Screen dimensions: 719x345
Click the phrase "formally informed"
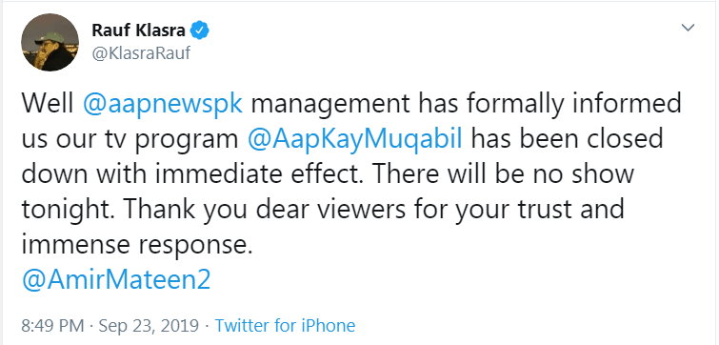[574, 105]
